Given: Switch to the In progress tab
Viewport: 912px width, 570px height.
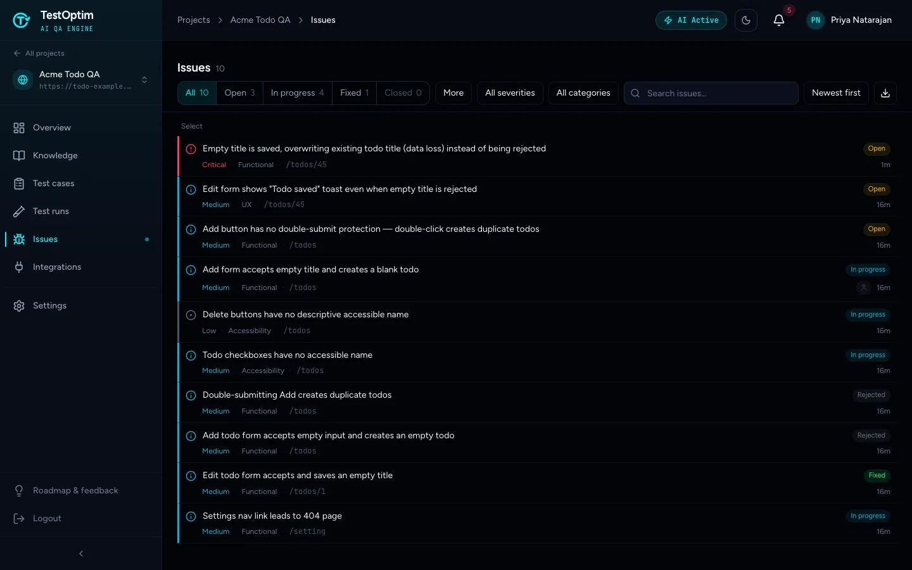Looking at the screenshot, I should pyautogui.click(x=298, y=93).
